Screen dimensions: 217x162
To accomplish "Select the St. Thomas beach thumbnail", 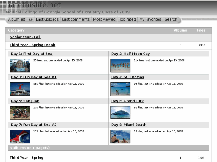I will click(x=121, y=89).
